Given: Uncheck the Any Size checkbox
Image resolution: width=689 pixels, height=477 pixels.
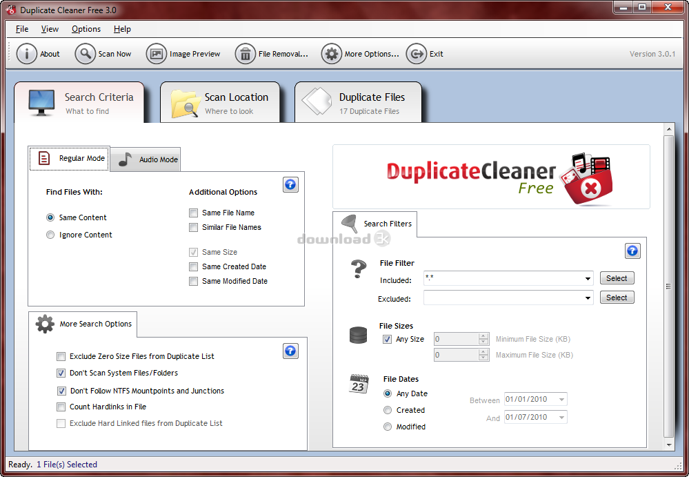Looking at the screenshot, I should click(x=387, y=339).
